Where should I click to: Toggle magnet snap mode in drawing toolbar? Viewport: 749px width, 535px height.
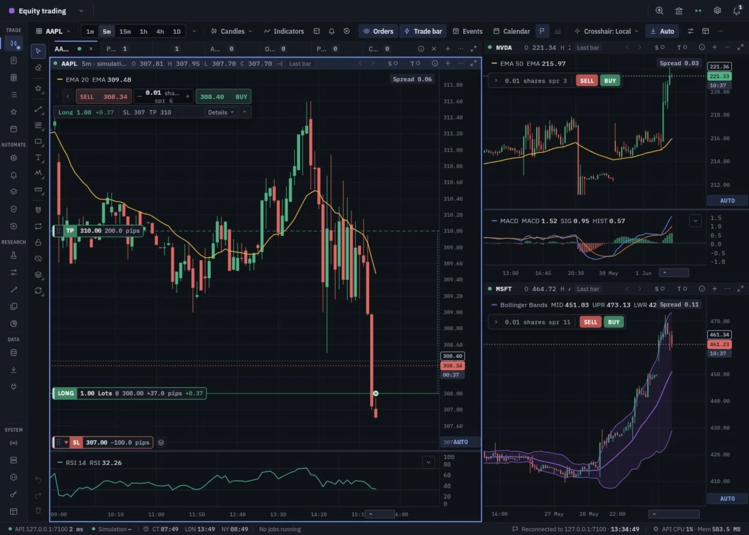coord(38,209)
